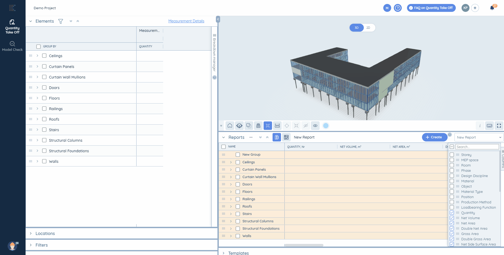This screenshot has width=504, height=255.
Task: Click the light blue color circle
Action: (x=326, y=126)
